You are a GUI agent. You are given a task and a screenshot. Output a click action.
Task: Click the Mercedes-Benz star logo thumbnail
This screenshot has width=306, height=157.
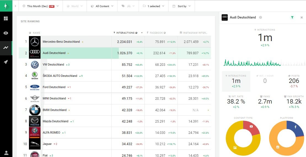pyautogui.click(x=35, y=42)
